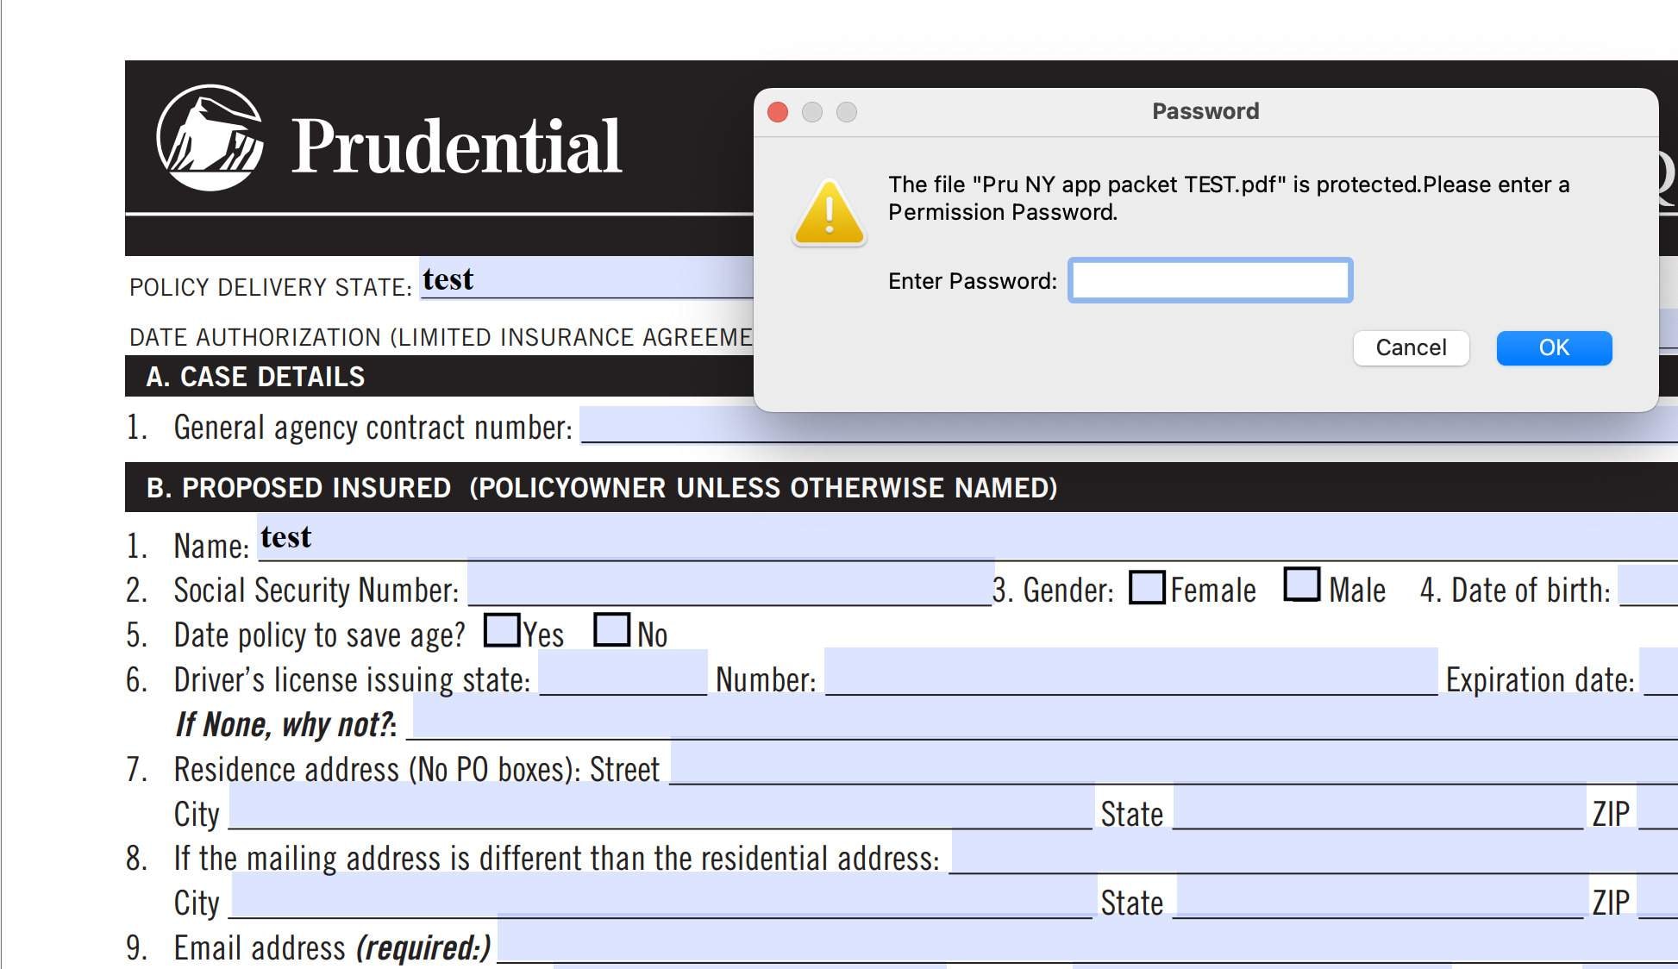Image resolution: width=1678 pixels, height=969 pixels.
Task: Click the Prudential rock logo
Action: point(210,138)
